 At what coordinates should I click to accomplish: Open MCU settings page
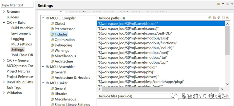pos(22,44)
